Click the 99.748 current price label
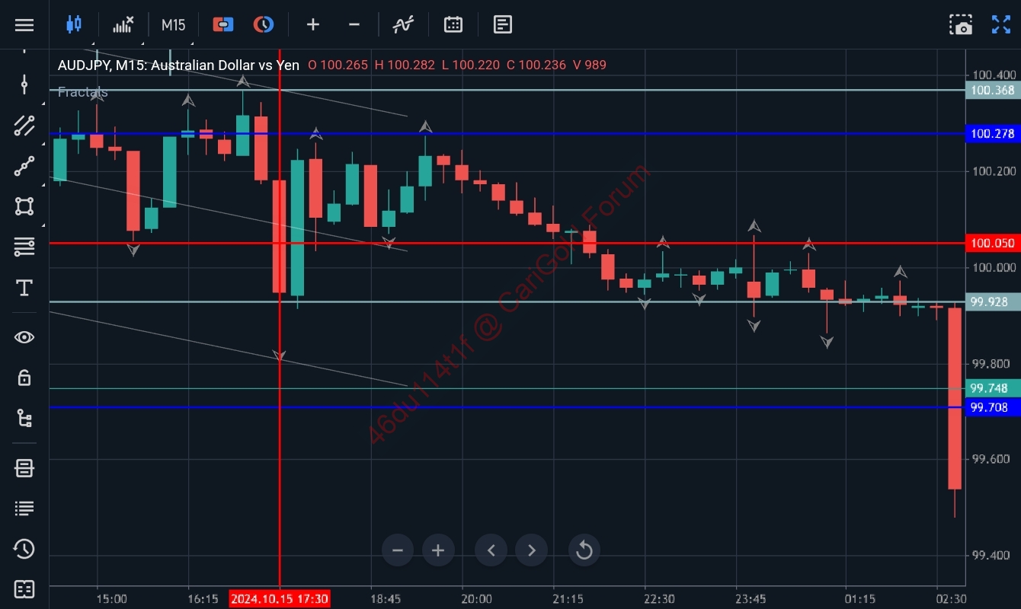1021x609 pixels. coord(993,388)
